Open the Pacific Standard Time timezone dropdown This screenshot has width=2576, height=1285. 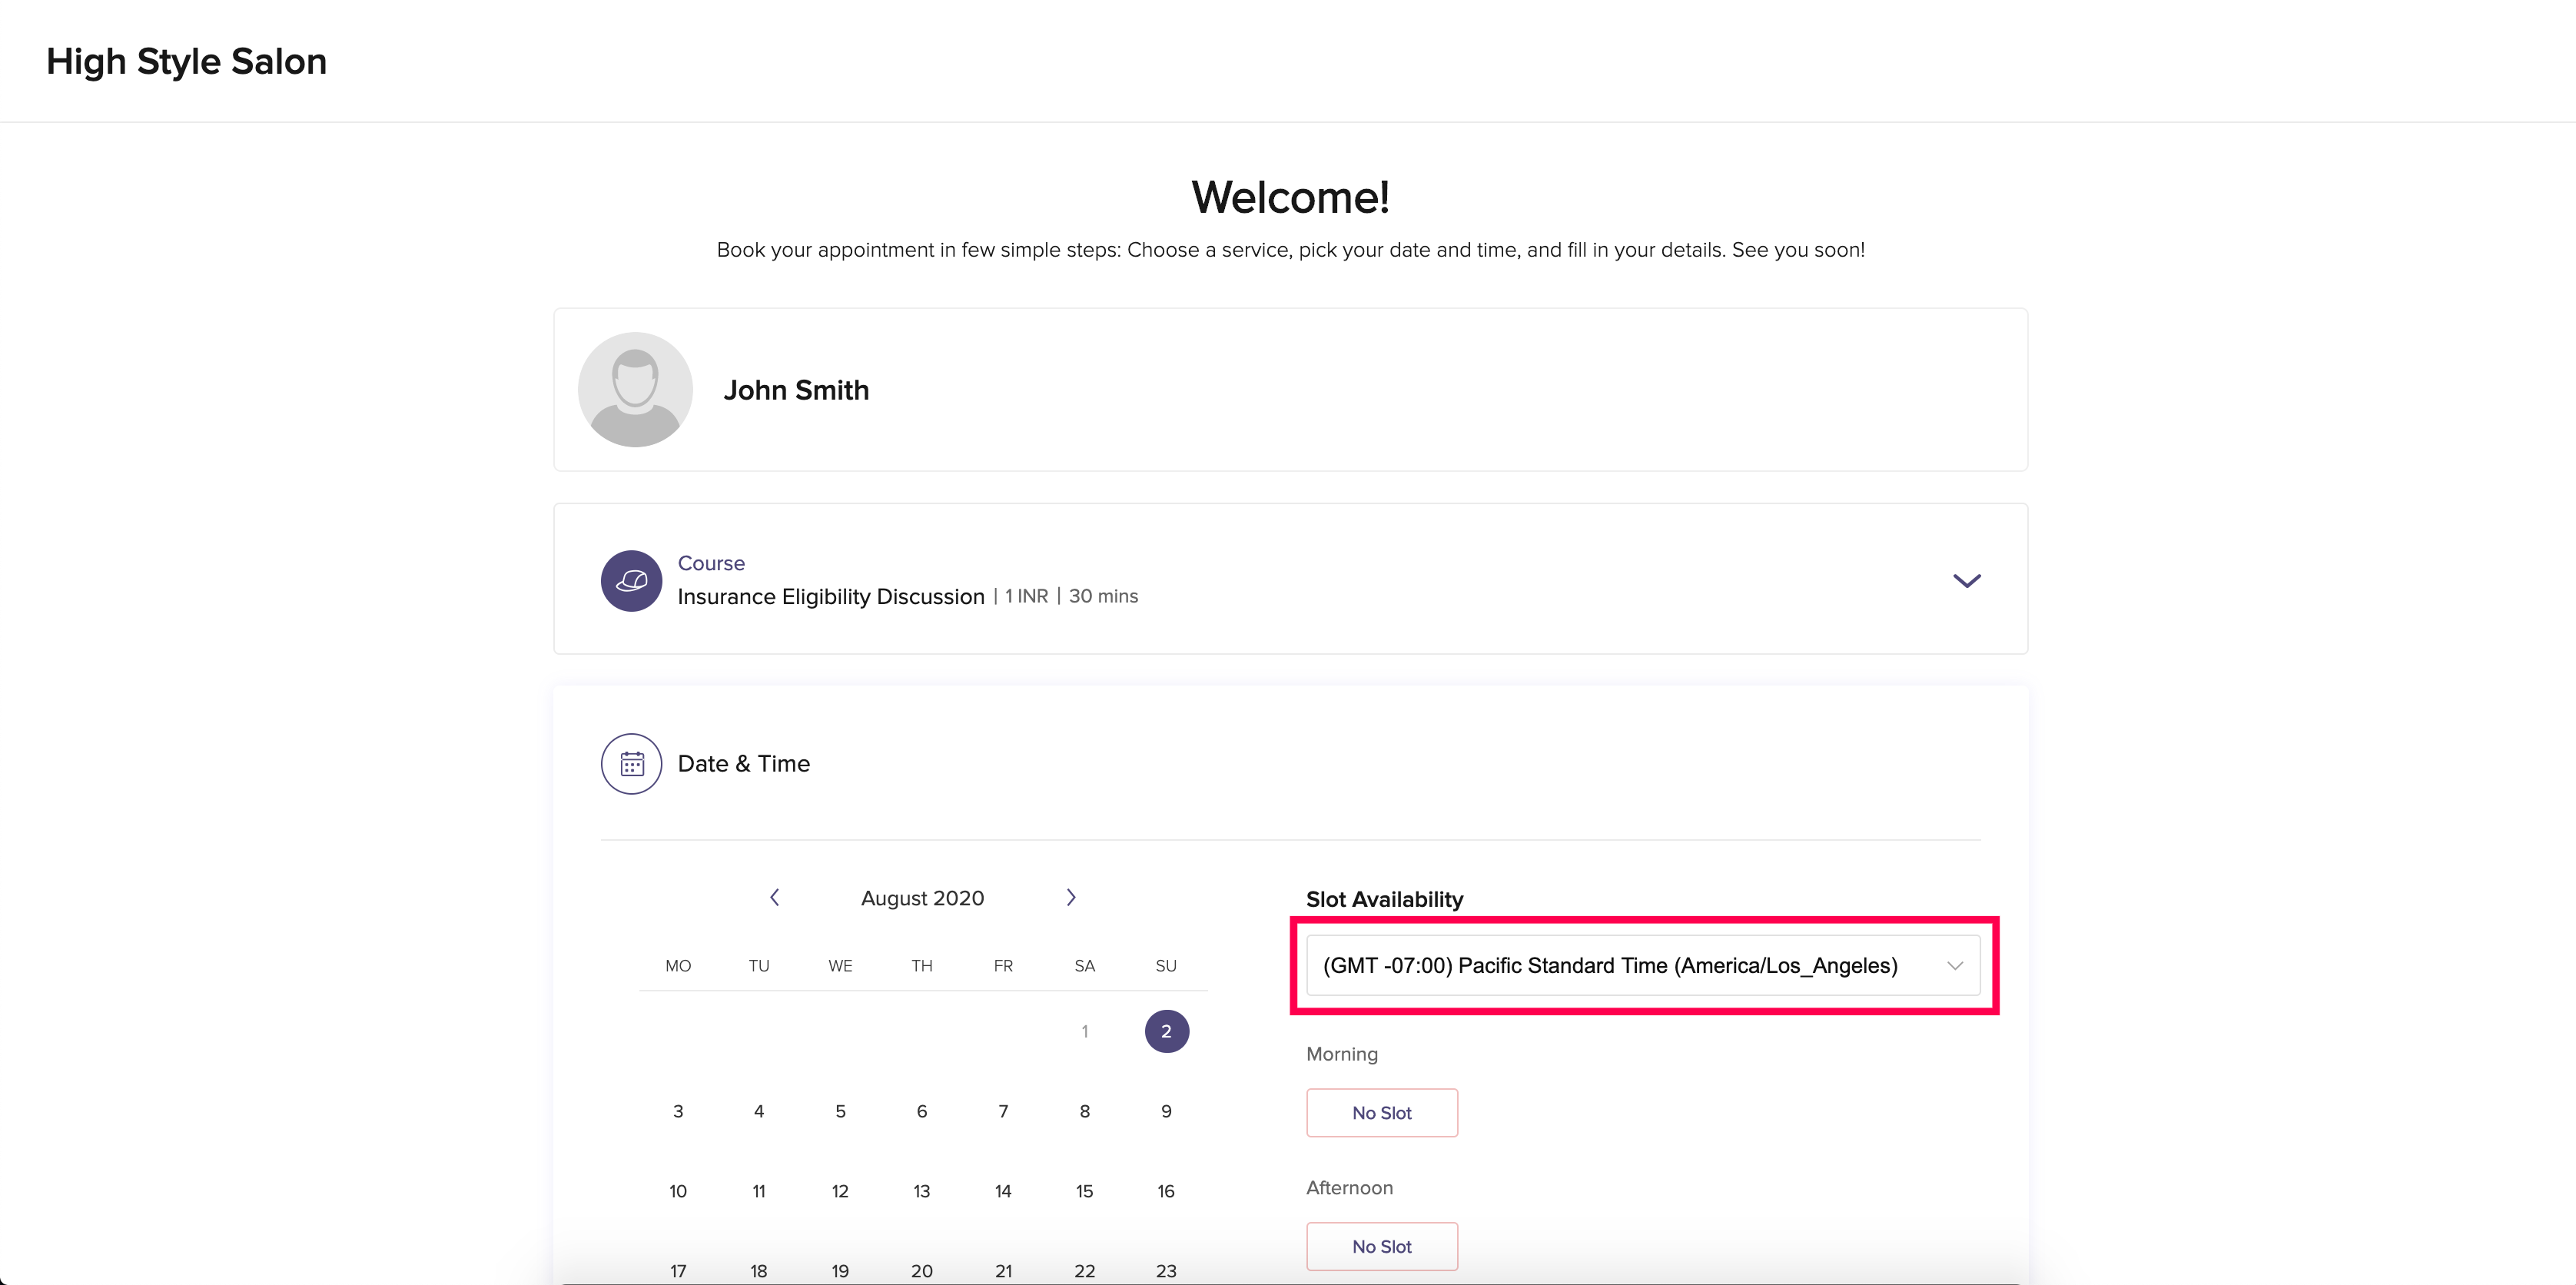point(1610,965)
